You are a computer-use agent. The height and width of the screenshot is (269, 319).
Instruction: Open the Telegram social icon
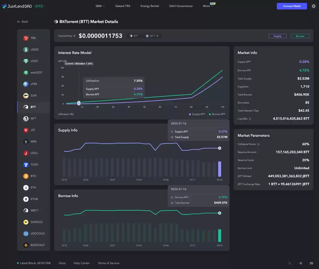(x=300, y=263)
